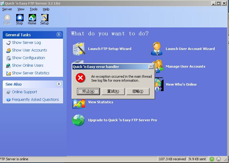This screenshot has height=163, width=229.
Task: Close the error handler dialog
Action: 151,67
